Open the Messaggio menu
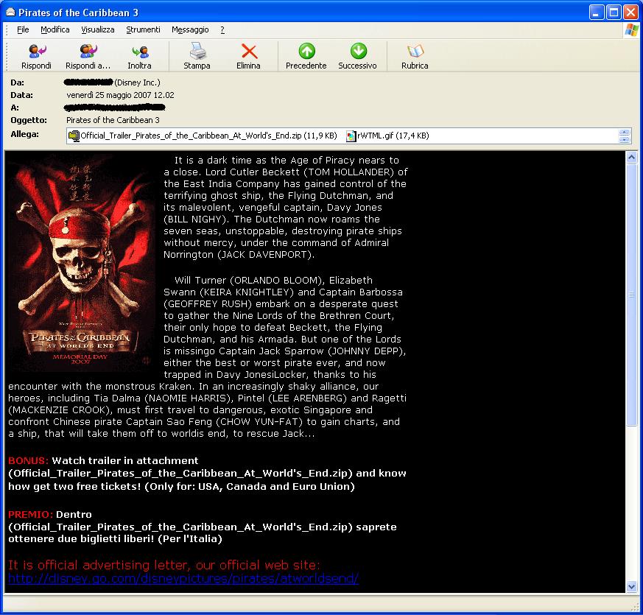The image size is (643, 615). click(190, 29)
